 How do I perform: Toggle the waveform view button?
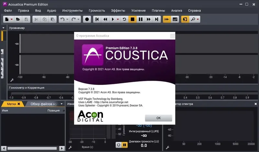(x=167, y=19)
